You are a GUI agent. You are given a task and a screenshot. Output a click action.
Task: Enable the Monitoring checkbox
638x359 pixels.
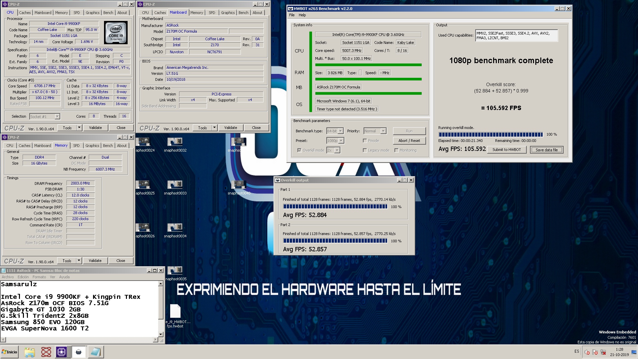tap(396, 151)
